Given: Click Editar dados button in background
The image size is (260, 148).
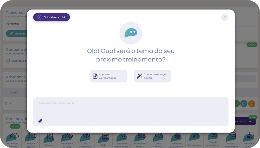Looking at the screenshot, I should click(17, 34).
